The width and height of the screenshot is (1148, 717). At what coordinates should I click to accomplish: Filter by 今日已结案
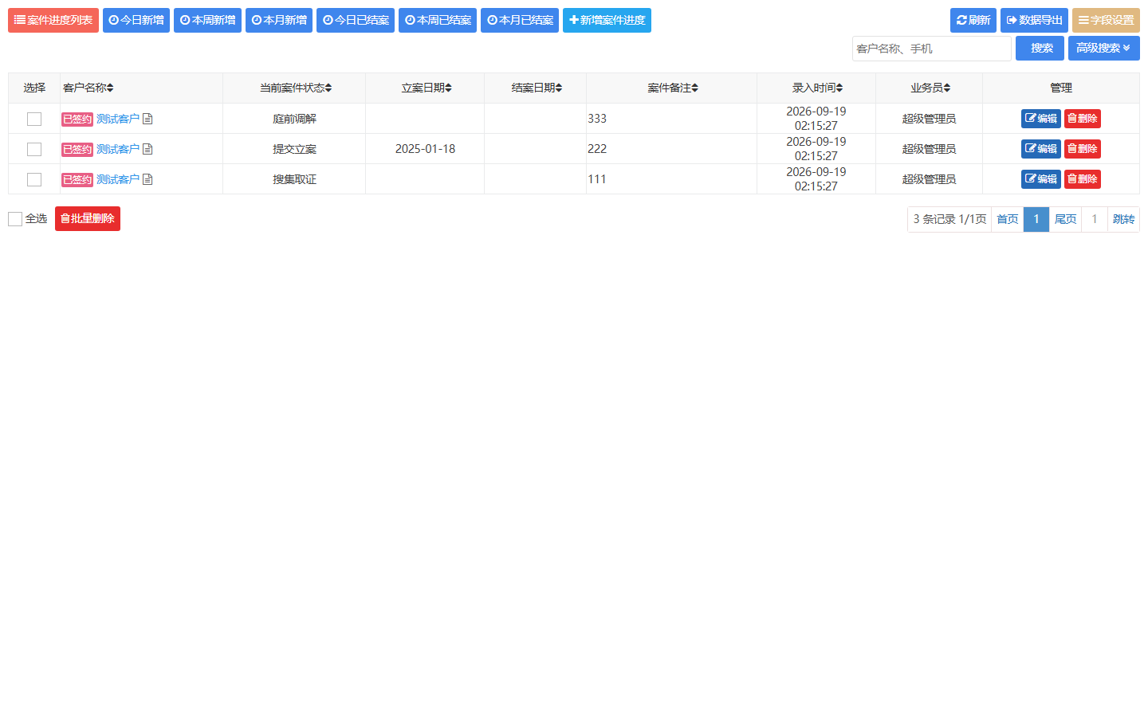(356, 20)
